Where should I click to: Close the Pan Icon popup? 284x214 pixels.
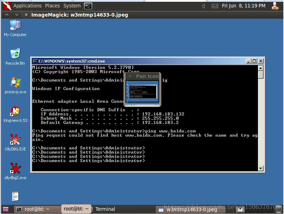tap(130, 76)
